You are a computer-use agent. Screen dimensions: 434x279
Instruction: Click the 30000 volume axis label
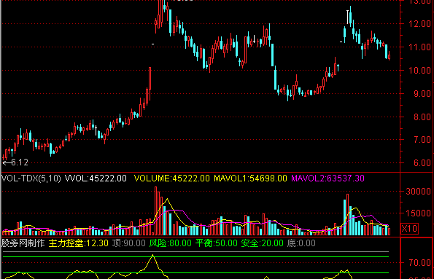click(418, 192)
